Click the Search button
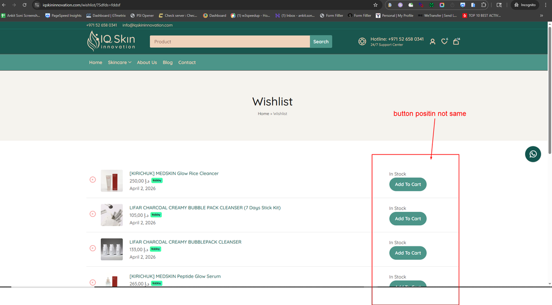 point(321,41)
